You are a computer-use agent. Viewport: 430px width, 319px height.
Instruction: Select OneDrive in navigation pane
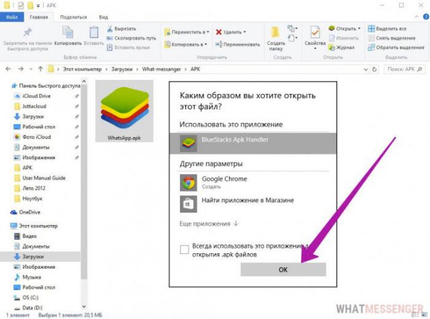30,212
